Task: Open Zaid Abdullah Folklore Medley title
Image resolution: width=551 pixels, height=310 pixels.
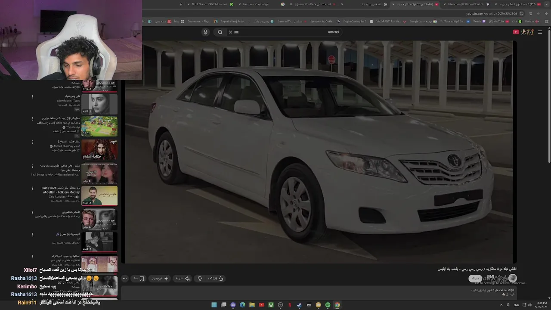Action: (60, 190)
